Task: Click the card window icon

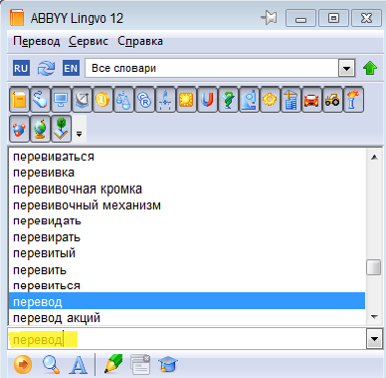Action: (140, 364)
